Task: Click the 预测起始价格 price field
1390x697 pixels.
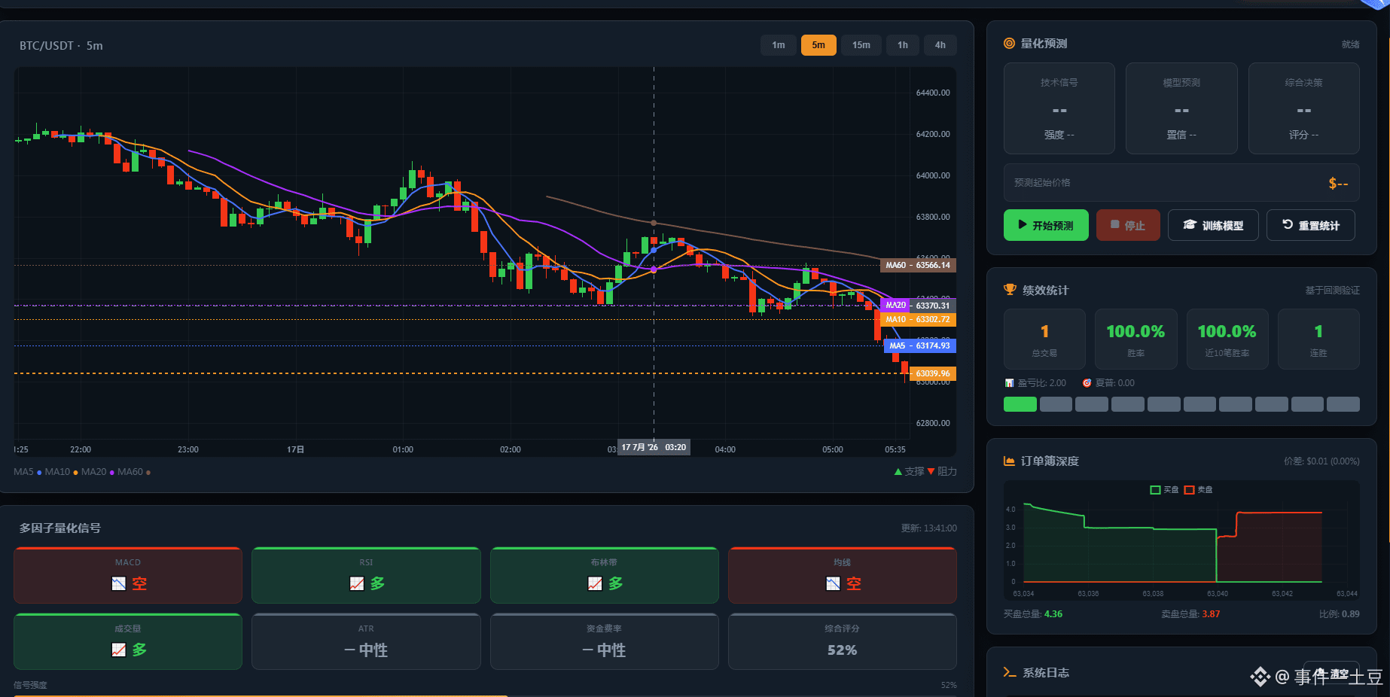Action: coord(1181,183)
